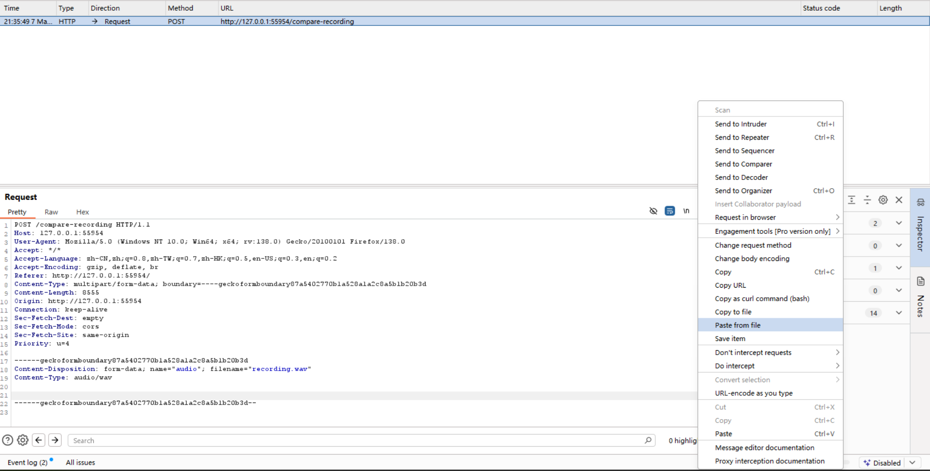
Task: Go to next search match arrow
Action: tap(55, 440)
